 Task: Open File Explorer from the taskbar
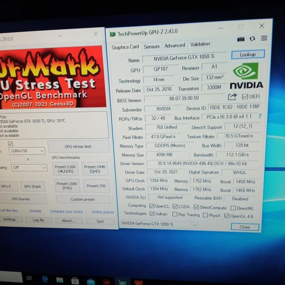pos(60,279)
